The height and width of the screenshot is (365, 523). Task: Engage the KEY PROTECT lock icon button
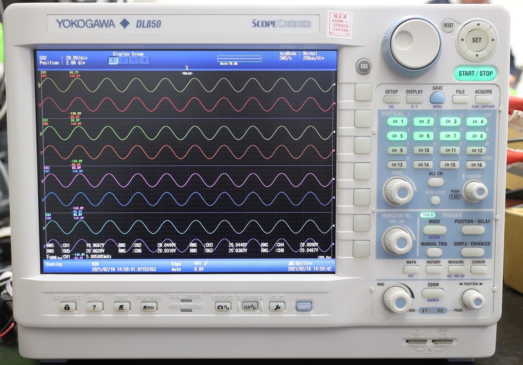coord(68,306)
